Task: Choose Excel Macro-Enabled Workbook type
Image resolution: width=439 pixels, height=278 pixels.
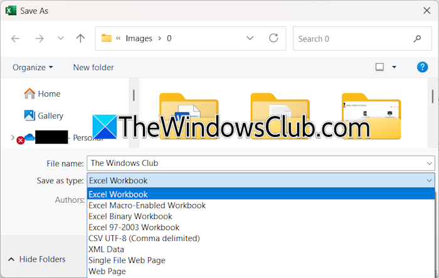Action: click(261, 205)
